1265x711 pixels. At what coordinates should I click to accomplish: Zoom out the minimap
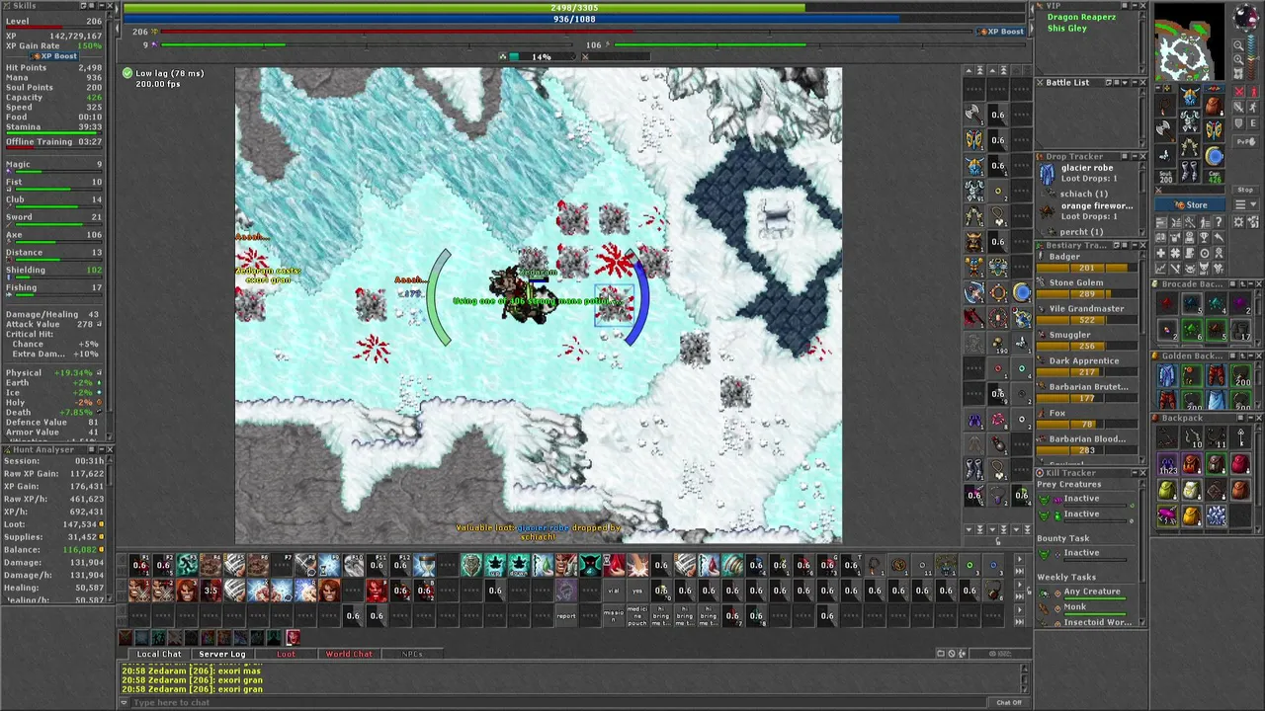[x=1238, y=45]
